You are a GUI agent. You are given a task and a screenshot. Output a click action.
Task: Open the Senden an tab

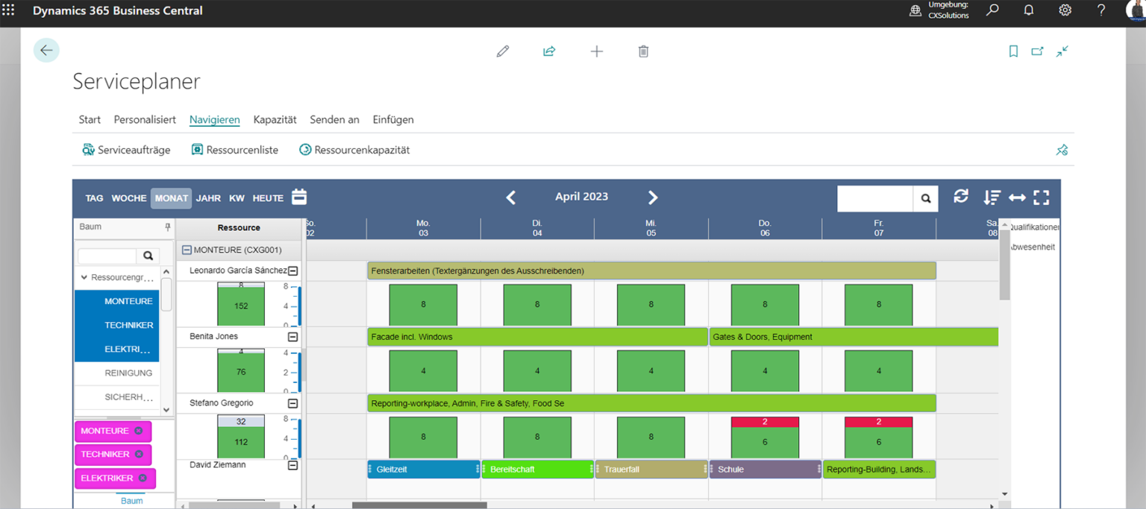[334, 119]
